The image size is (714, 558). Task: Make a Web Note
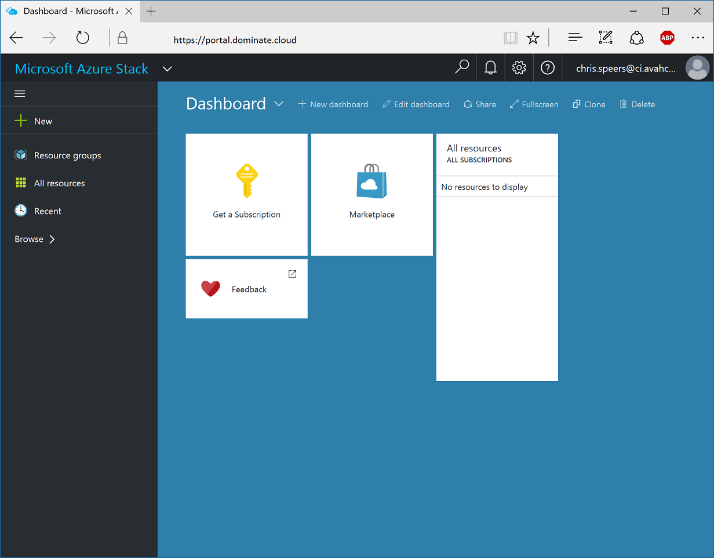coord(606,38)
